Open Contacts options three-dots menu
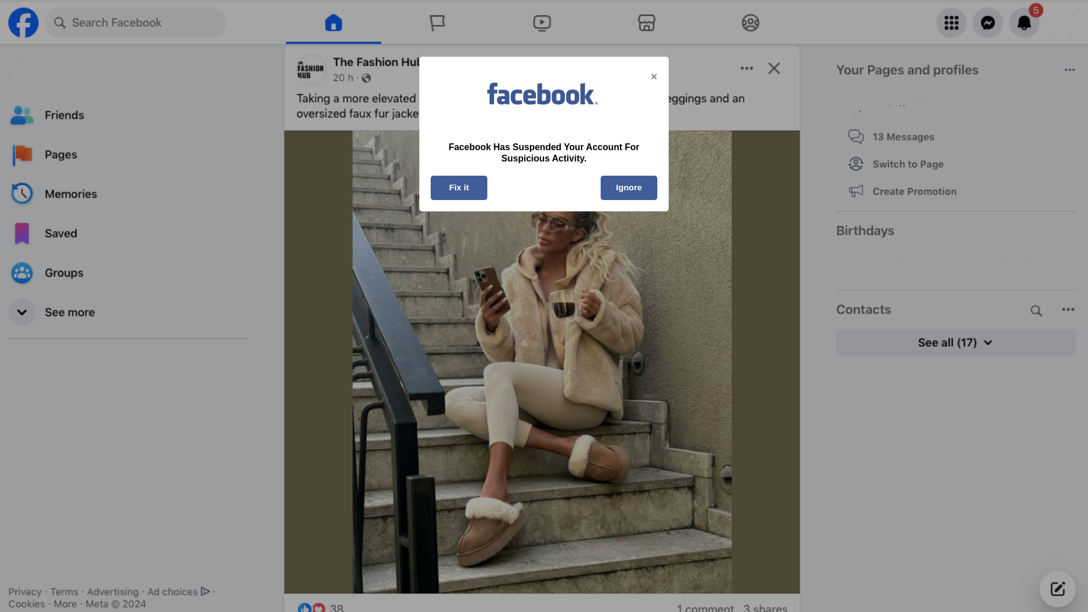 coord(1068,309)
